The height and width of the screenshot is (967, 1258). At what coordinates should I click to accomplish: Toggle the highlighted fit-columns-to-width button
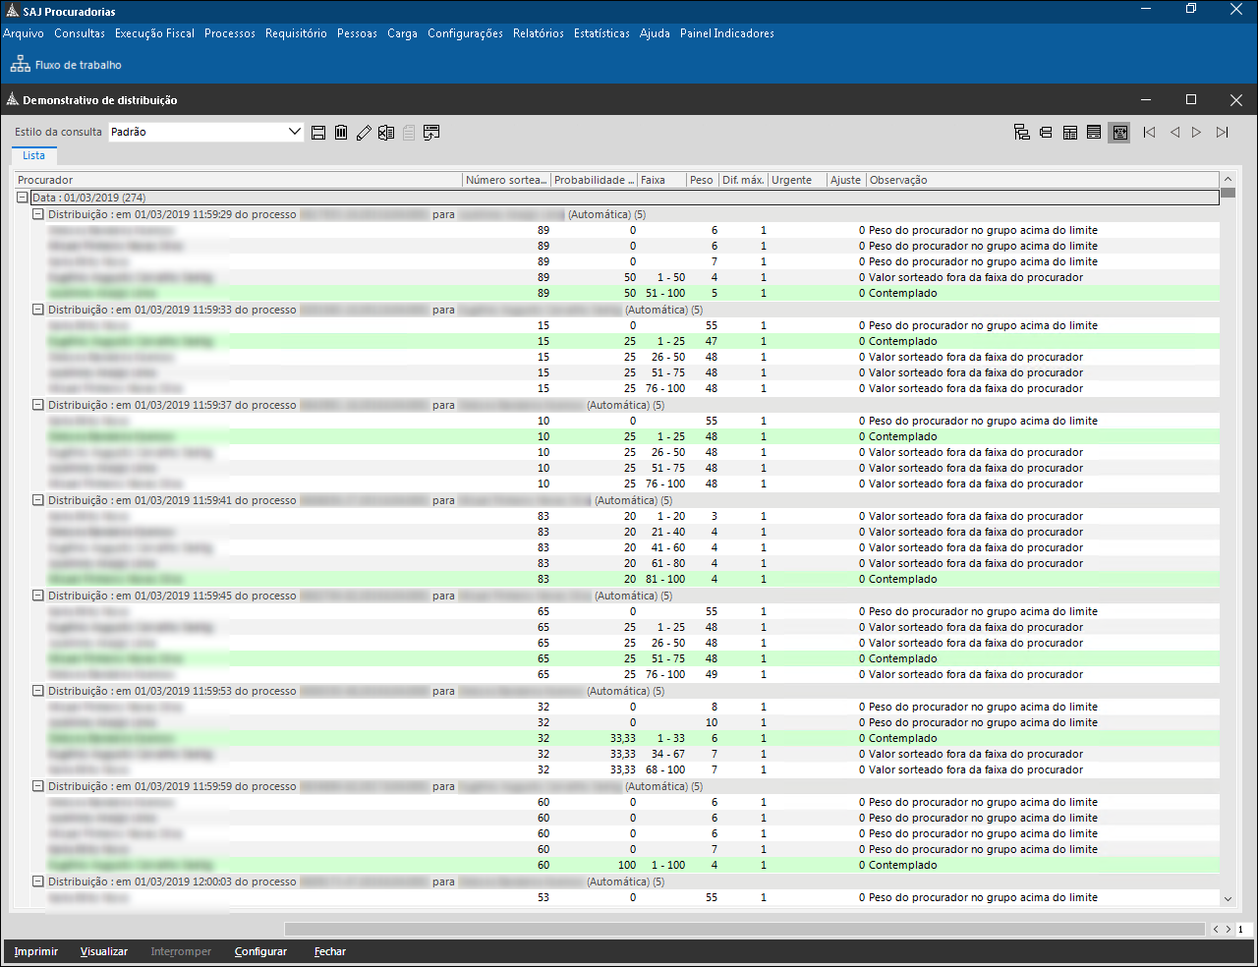click(1118, 133)
